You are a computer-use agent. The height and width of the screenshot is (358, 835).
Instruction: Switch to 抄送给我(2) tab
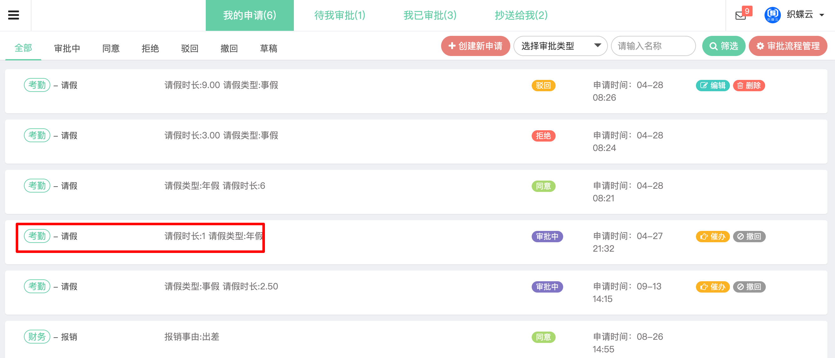521,15
